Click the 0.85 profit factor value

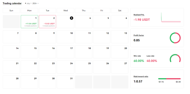click(137, 40)
